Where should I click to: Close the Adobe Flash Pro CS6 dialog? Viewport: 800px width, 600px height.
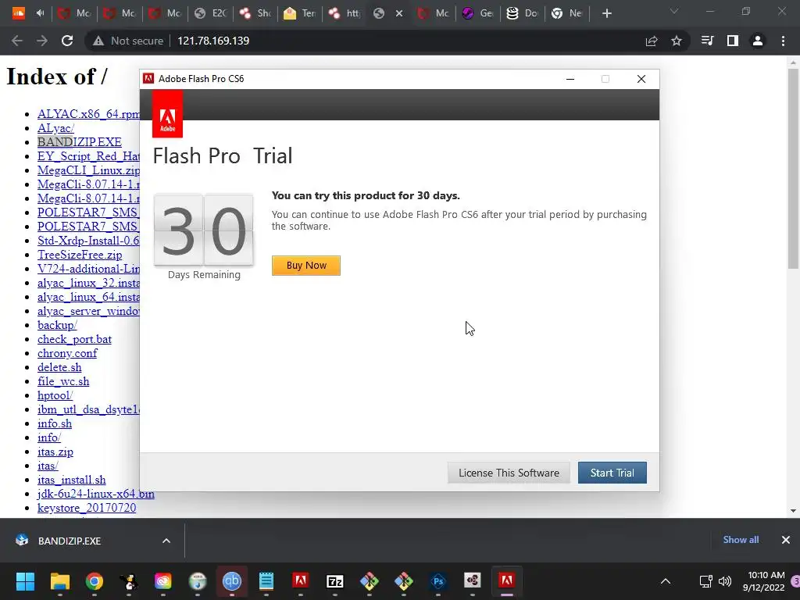tap(641, 79)
